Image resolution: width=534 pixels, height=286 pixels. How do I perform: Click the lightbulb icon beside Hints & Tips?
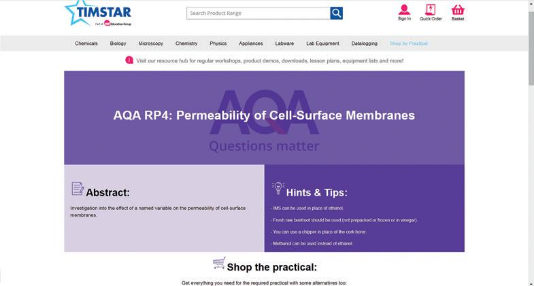click(278, 188)
